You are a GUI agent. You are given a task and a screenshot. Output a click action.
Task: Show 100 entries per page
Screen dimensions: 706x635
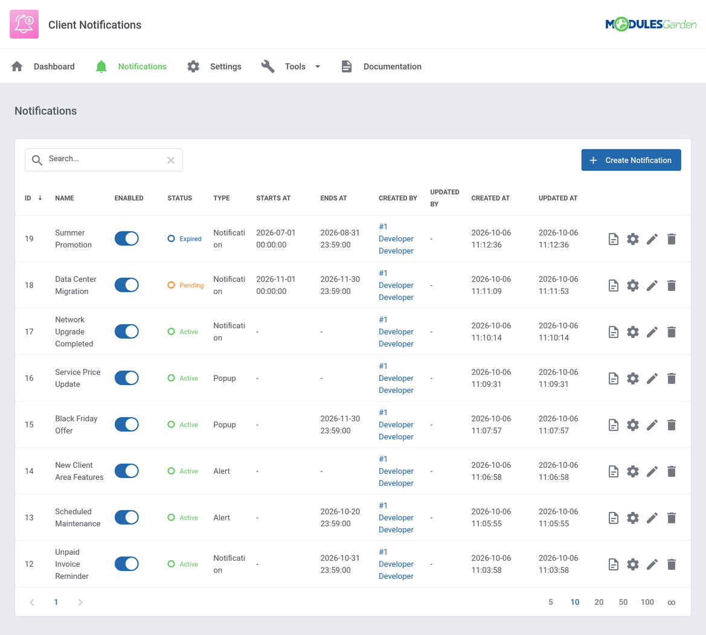(x=647, y=602)
